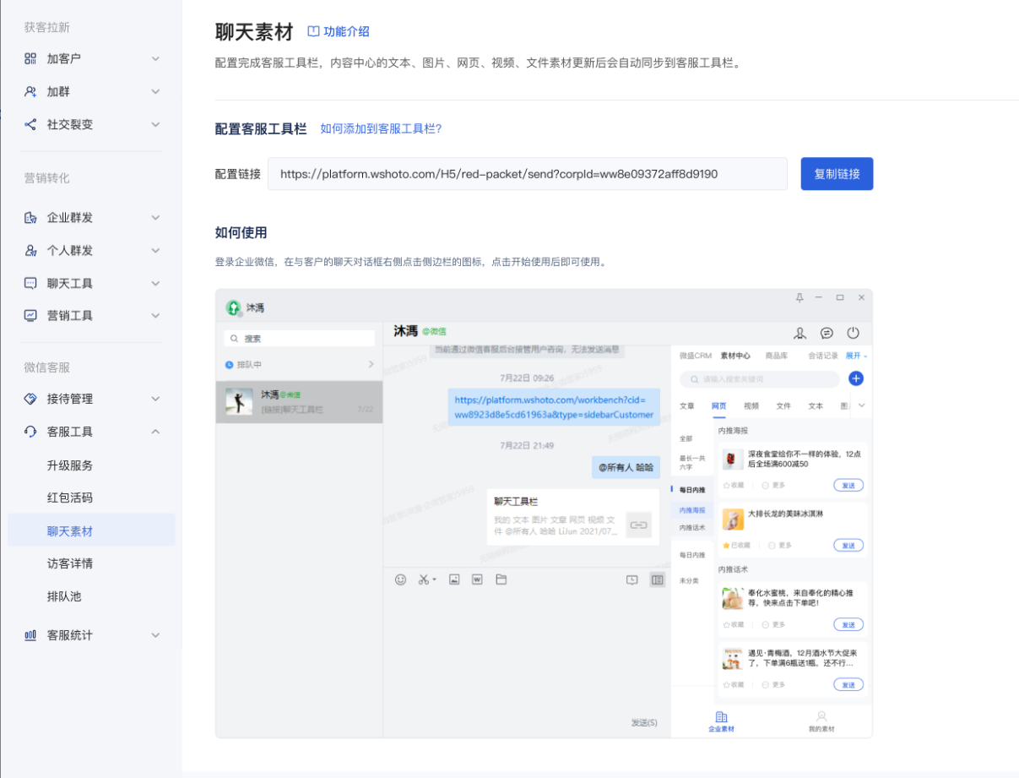Click the 接待管理 tag icon
The width and height of the screenshot is (1019, 778).
click(30, 399)
